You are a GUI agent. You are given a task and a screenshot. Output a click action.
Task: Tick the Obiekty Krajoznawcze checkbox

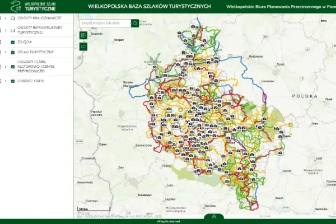tap(13, 18)
